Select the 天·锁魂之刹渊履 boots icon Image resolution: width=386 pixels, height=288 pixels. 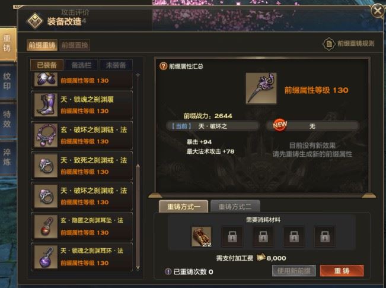46,105
